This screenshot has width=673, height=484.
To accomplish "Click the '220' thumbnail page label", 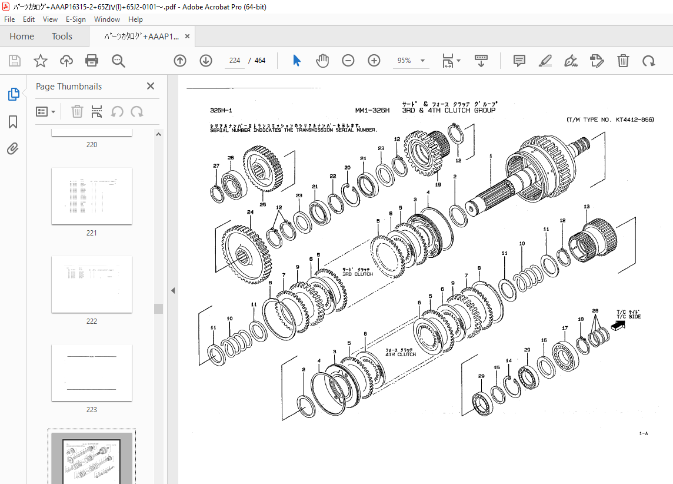I will [91, 145].
